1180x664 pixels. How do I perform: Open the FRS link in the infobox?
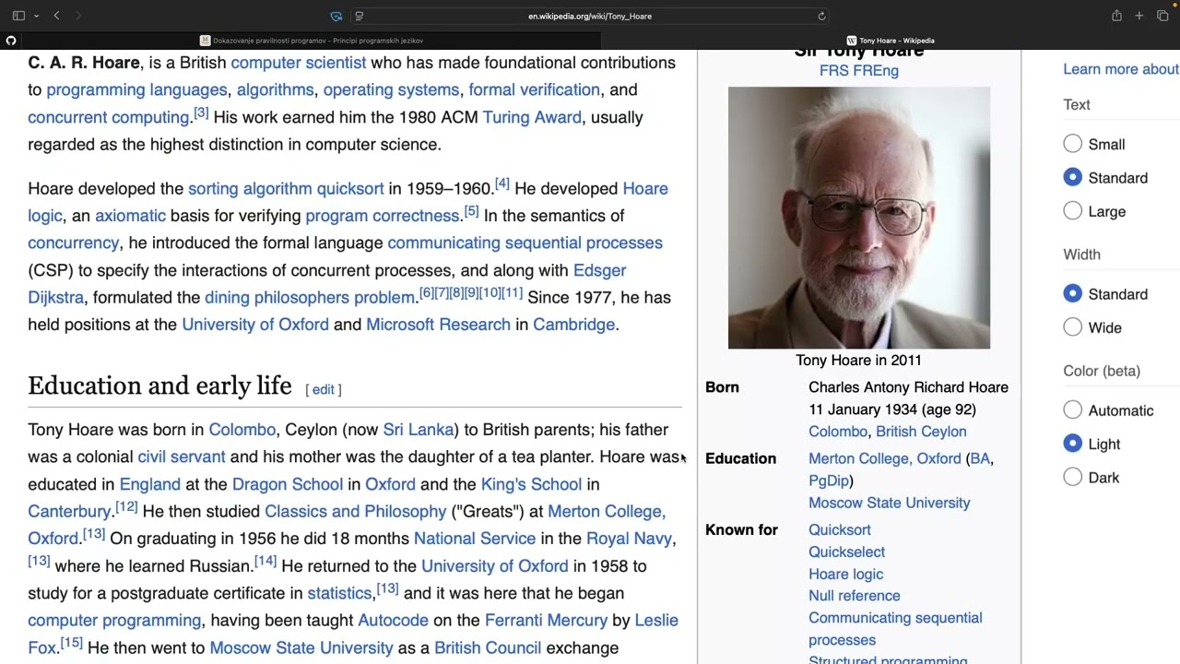point(832,71)
